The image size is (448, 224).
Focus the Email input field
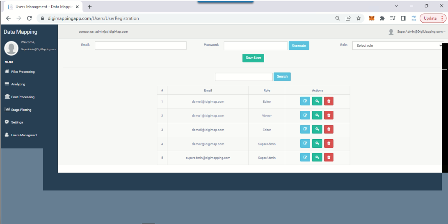[x=141, y=46]
